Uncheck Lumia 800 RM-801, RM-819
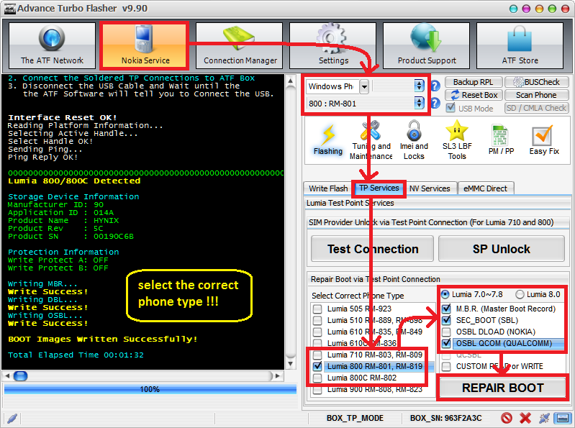The height and width of the screenshot is (428, 575). click(317, 366)
